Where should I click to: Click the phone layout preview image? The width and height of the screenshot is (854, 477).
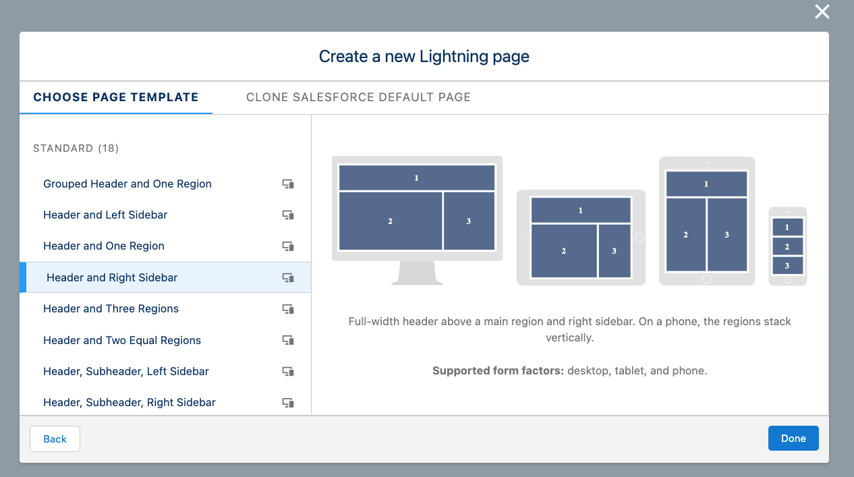tap(787, 246)
